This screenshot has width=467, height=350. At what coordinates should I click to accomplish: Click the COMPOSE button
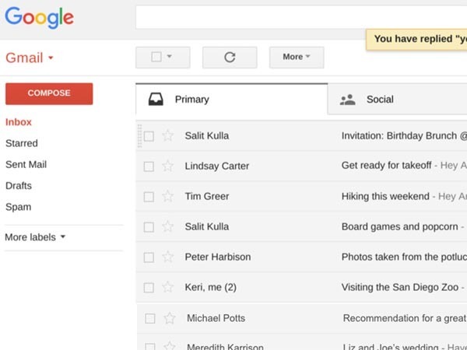49,94
